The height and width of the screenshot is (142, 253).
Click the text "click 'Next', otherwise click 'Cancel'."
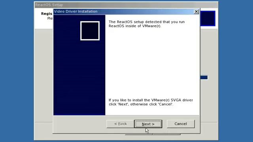click(141, 104)
